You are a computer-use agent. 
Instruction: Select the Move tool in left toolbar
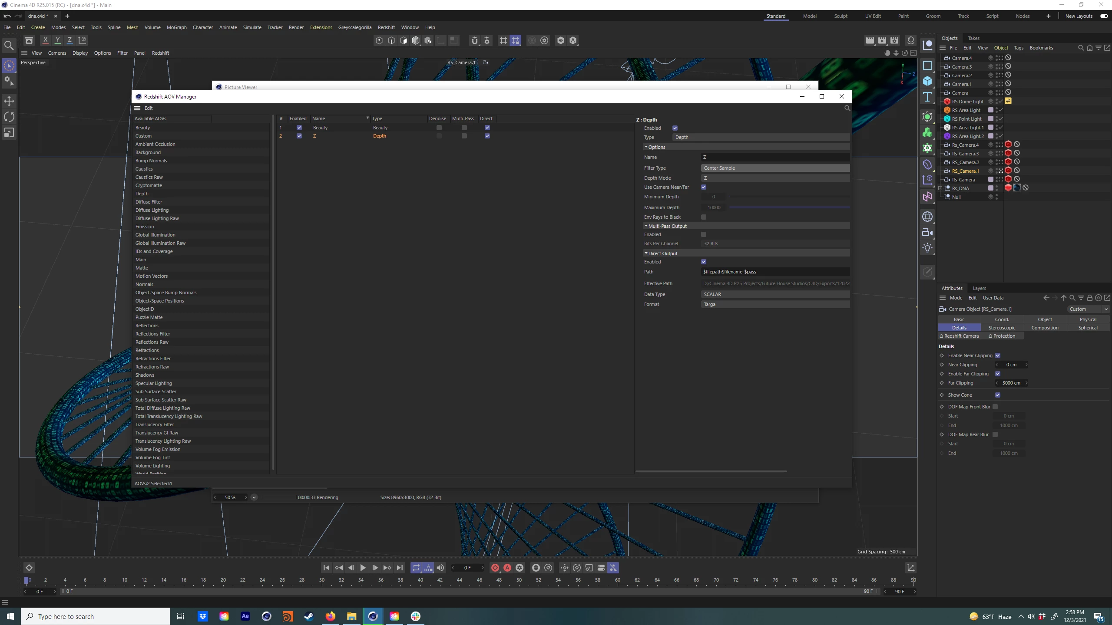9,101
